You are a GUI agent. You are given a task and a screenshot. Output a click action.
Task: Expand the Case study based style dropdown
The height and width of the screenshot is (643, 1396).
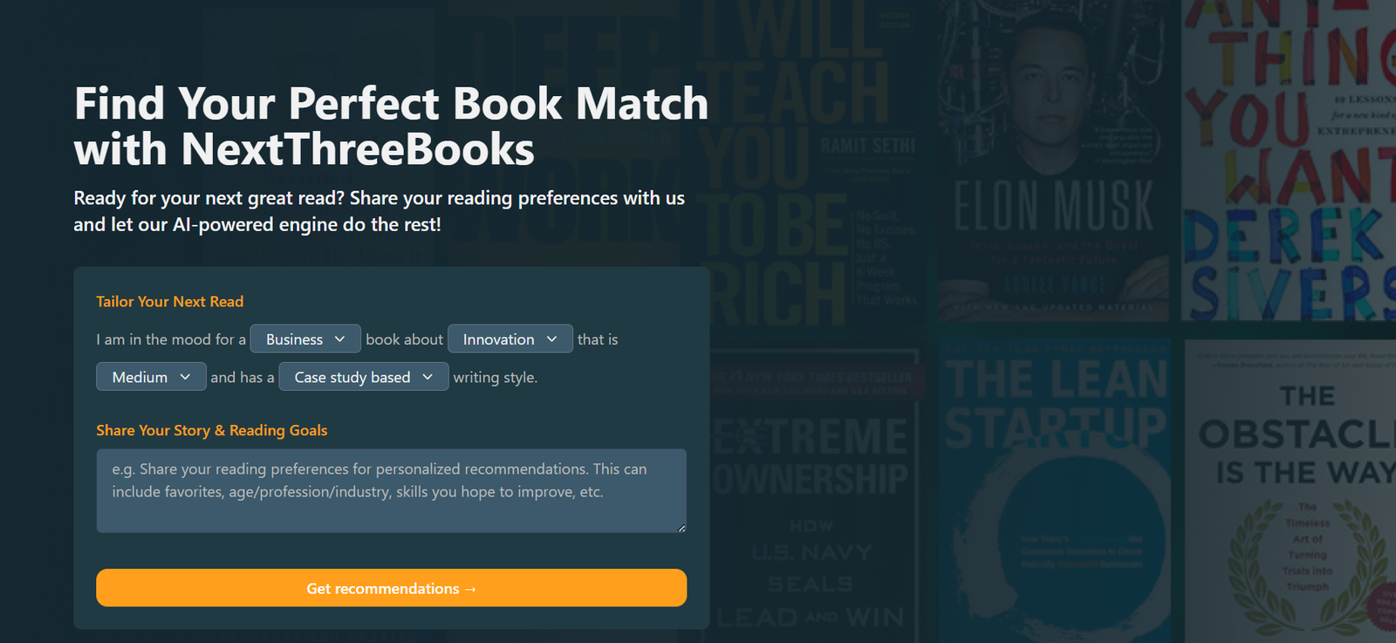pyautogui.click(x=363, y=377)
